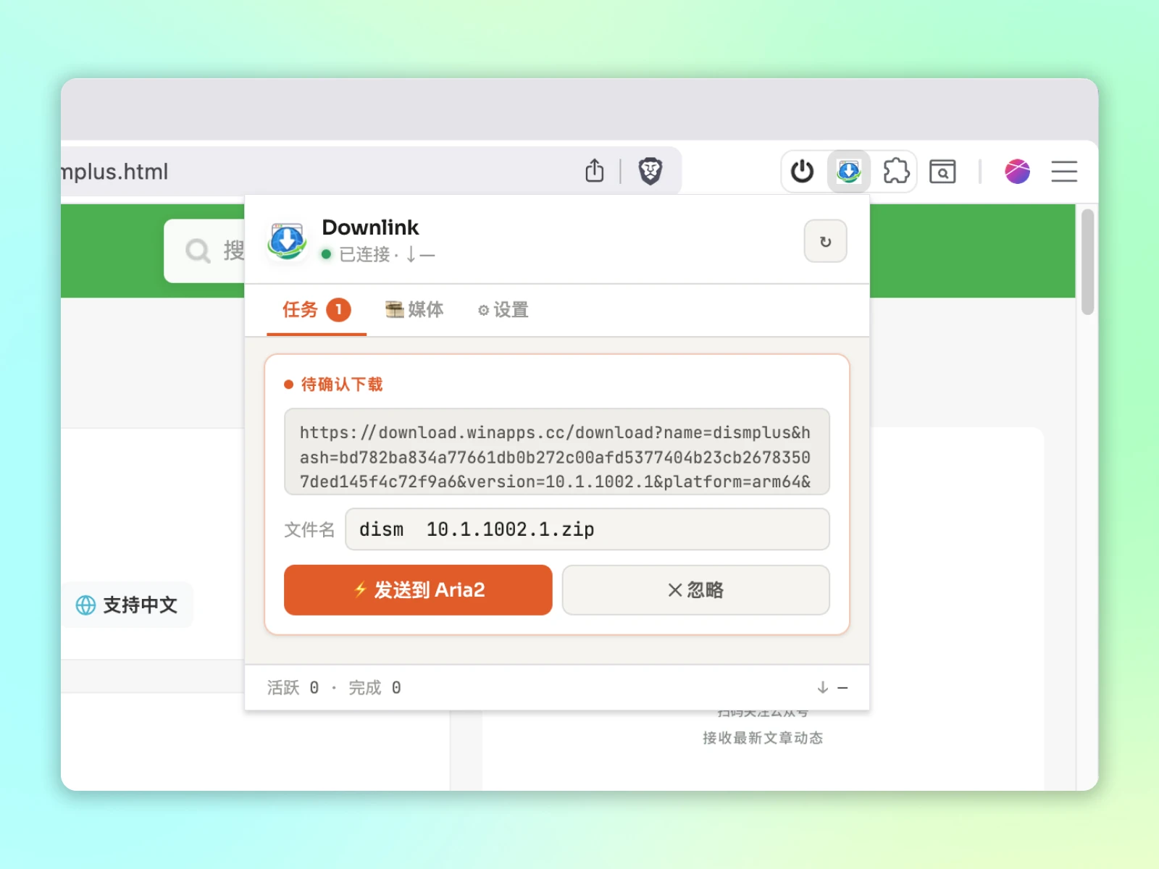This screenshot has width=1159, height=869.
Task: Open the browser hamburger menu
Action: (x=1063, y=172)
